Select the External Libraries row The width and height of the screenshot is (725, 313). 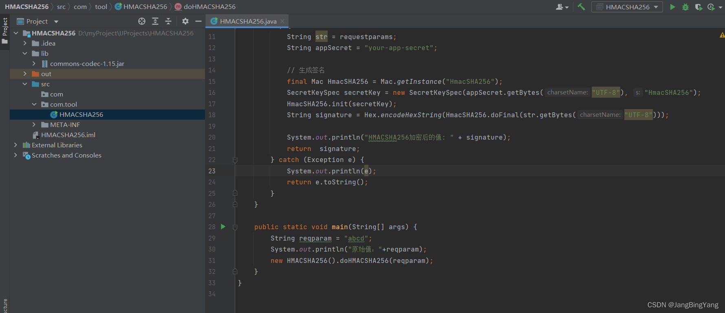click(107, 145)
